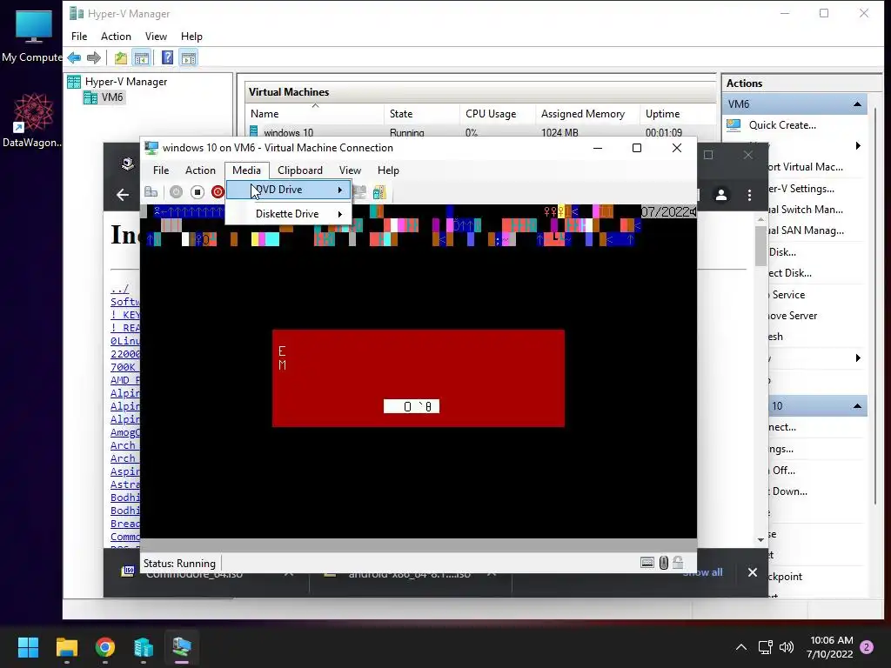Sort virtual machines by Name column
The width and height of the screenshot is (891, 668).
pyautogui.click(x=315, y=114)
